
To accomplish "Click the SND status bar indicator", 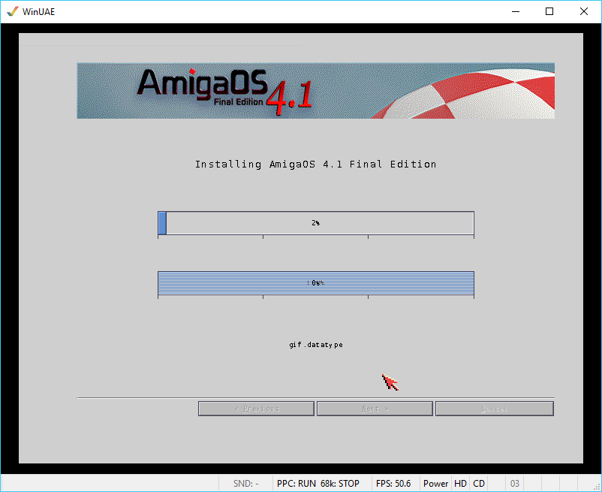I will pyautogui.click(x=245, y=484).
